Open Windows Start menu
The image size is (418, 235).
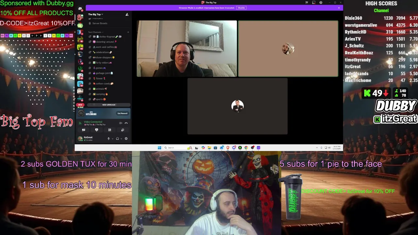pos(159,148)
